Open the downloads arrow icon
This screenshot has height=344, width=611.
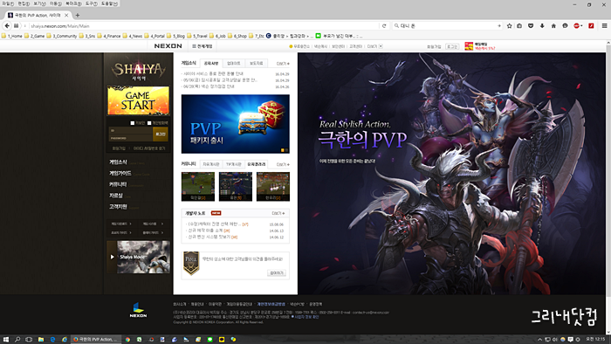[542, 25]
